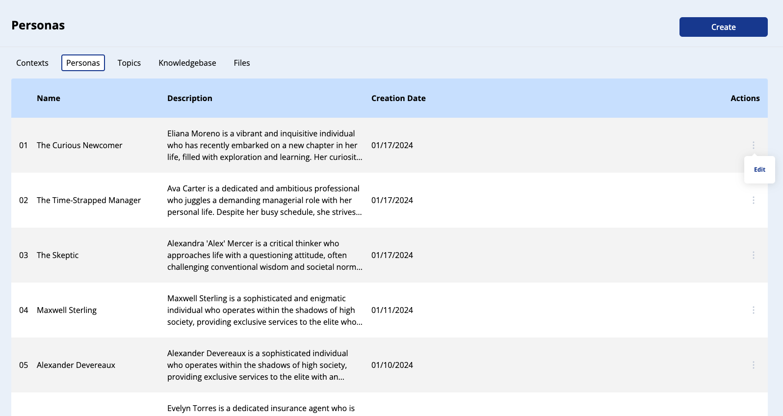Click the Description column header
This screenshot has width=783, height=416.
tap(189, 98)
